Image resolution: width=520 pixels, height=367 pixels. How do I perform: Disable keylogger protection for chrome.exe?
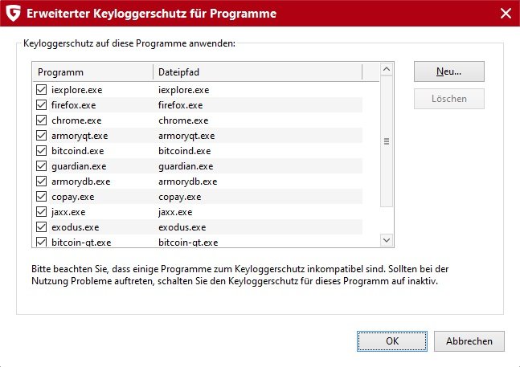point(42,120)
